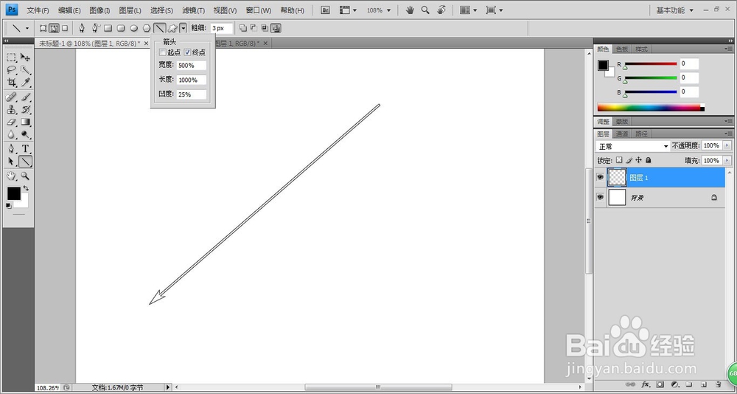This screenshot has width=737, height=394.
Task: Choose Custom Shape tool in options bar
Action: tap(172, 28)
